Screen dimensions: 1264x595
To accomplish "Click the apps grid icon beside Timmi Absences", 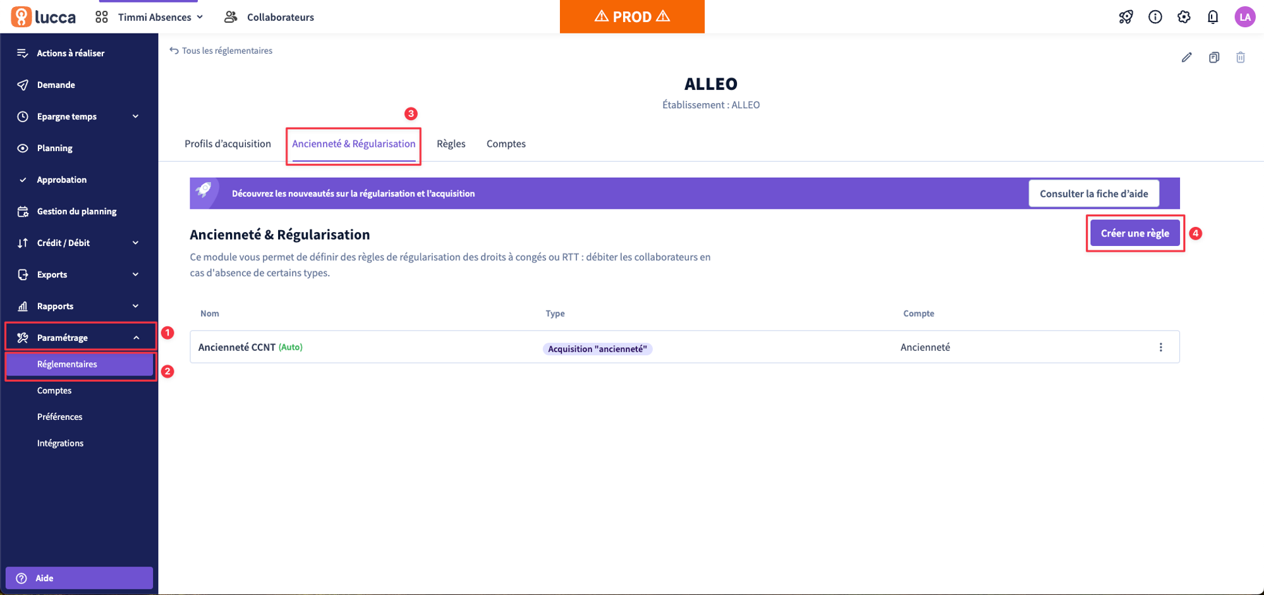I will (102, 17).
